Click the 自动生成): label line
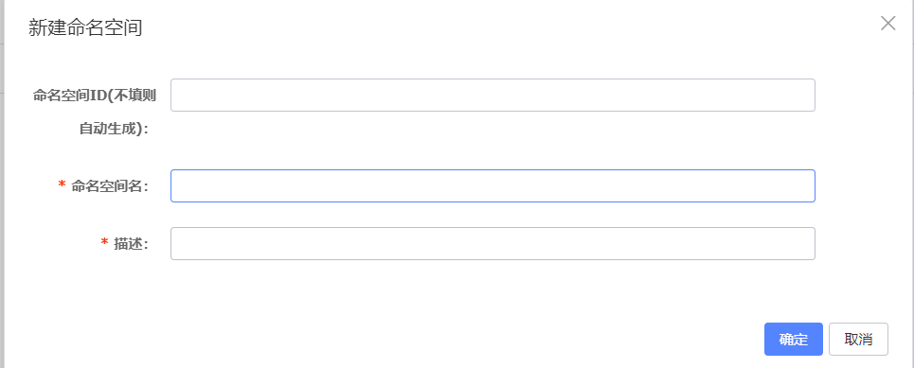The width and height of the screenshot is (914, 368). [115, 129]
